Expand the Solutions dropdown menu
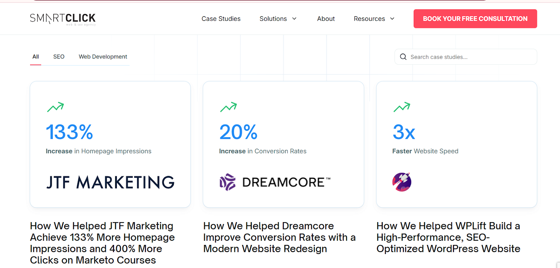560x268 pixels. pyautogui.click(x=273, y=19)
